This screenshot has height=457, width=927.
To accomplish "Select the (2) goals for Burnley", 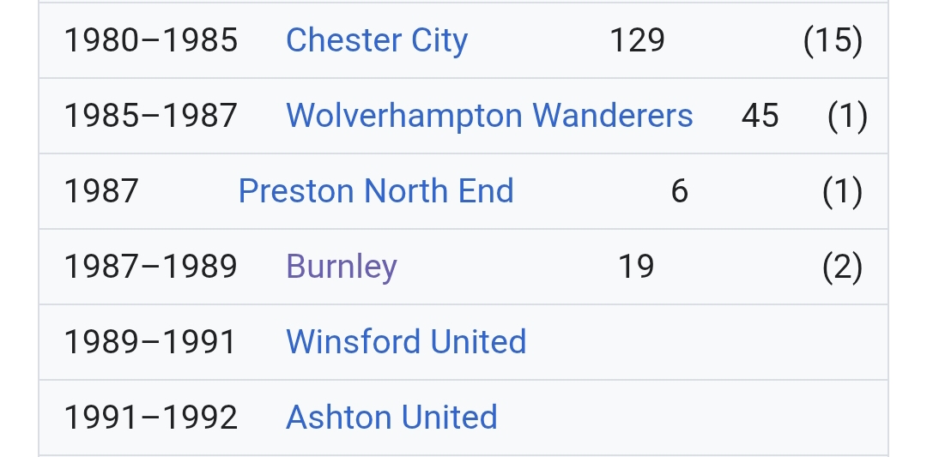I will click(842, 267).
